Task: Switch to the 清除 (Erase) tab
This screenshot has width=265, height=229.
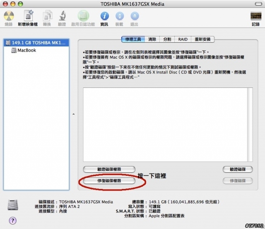Action: [x=152, y=39]
